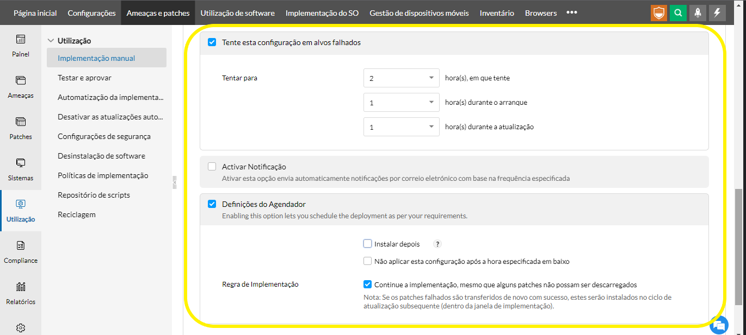The height and width of the screenshot is (335, 746).
Task: Open the 'hora(s), em que tente' dropdown
Action: [x=401, y=78]
